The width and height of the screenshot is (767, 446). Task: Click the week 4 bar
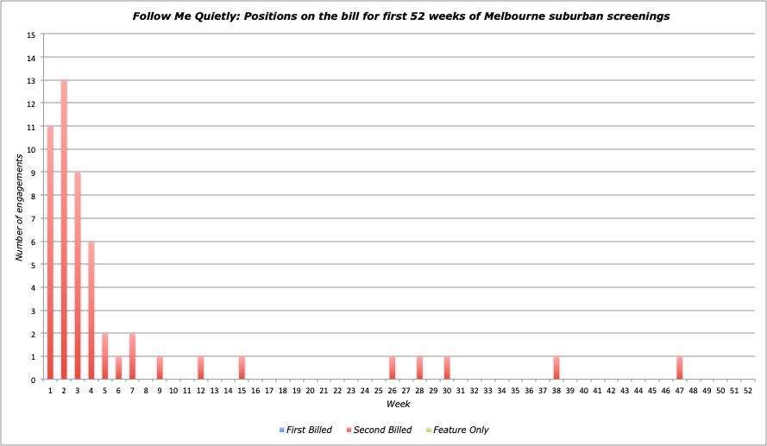pyautogui.click(x=91, y=311)
